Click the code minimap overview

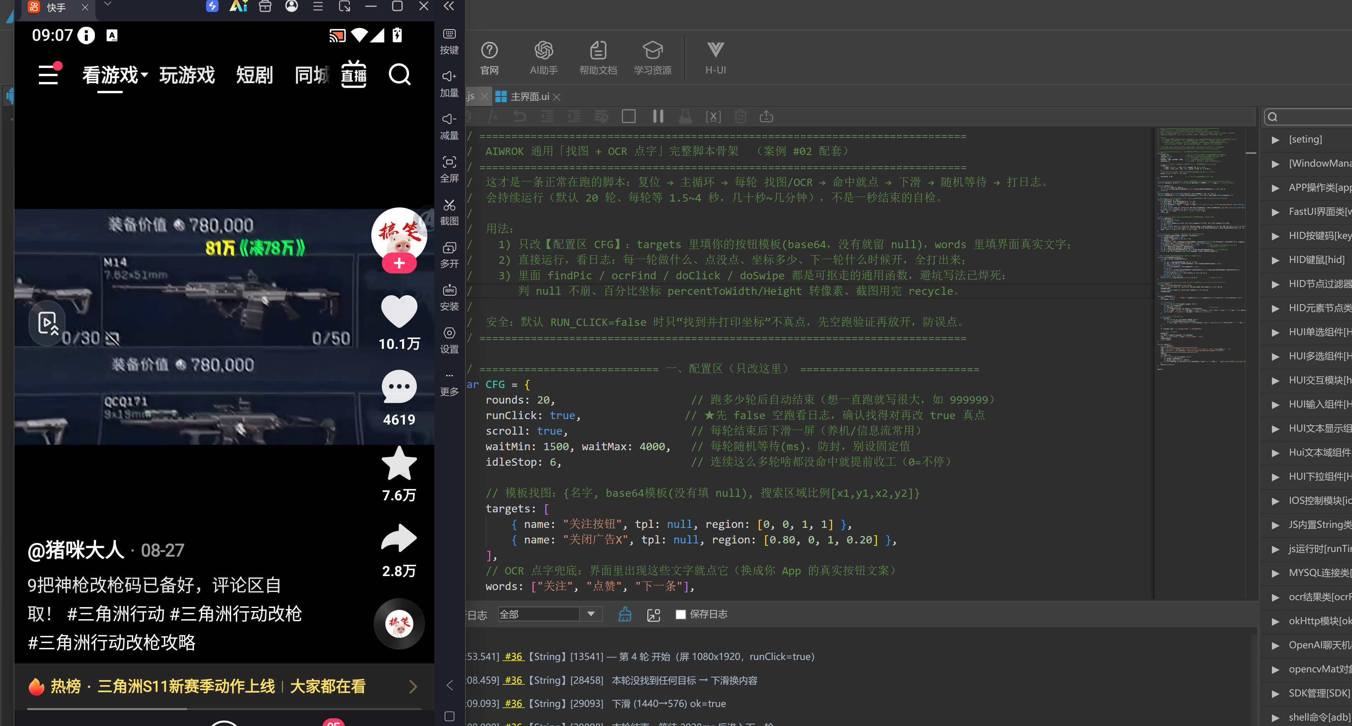1201,249
